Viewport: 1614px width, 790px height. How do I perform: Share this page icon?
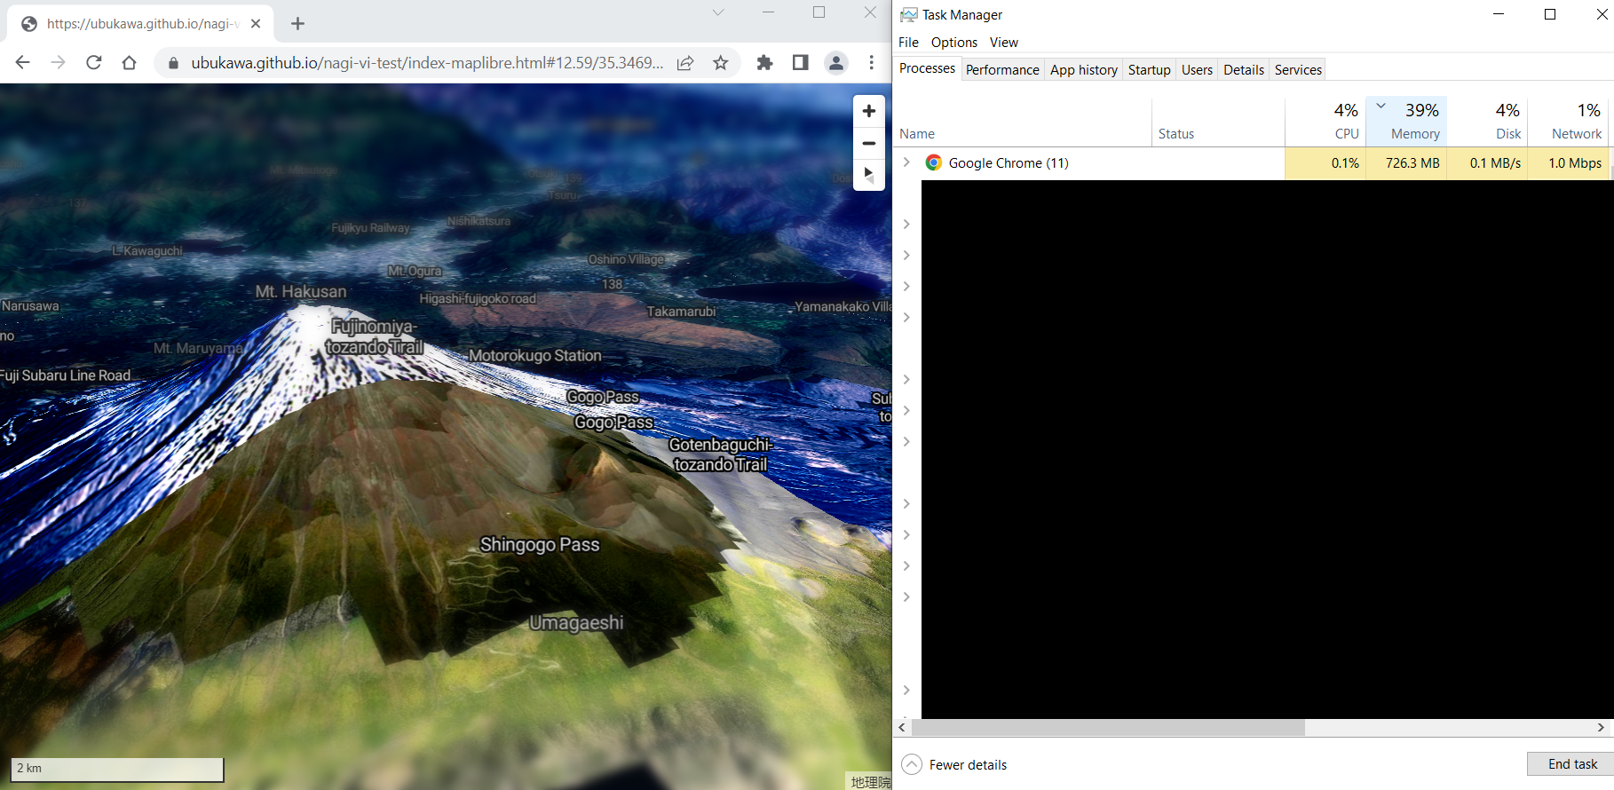click(685, 63)
